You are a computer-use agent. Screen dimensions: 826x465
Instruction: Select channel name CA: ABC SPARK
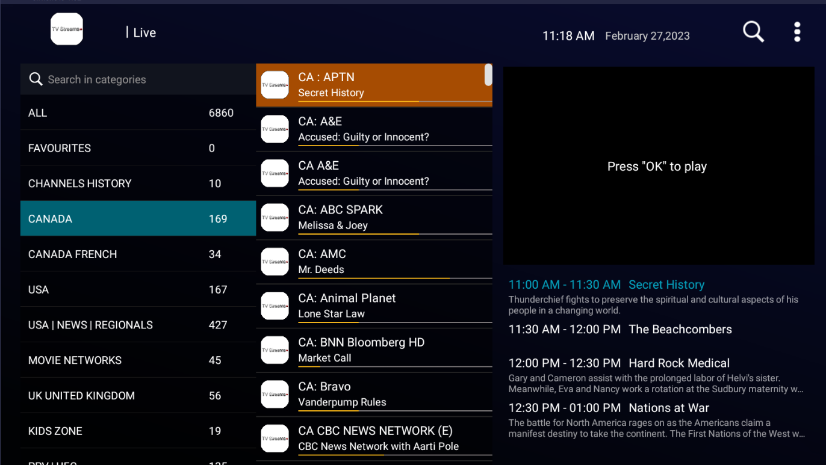tap(340, 209)
